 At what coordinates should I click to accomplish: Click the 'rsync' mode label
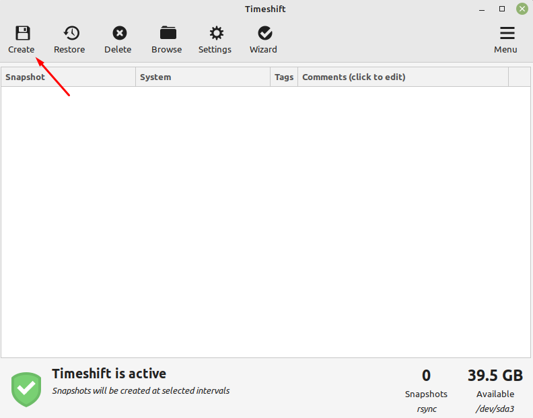coord(427,409)
